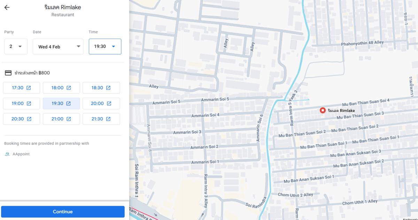
Task: Open the Party size dropdown
Action: click(16, 47)
